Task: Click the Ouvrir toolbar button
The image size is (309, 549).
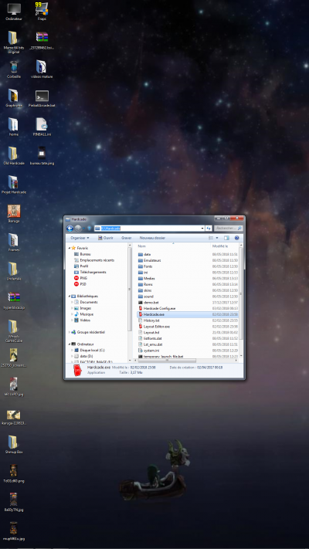Action: click(106, 238)
